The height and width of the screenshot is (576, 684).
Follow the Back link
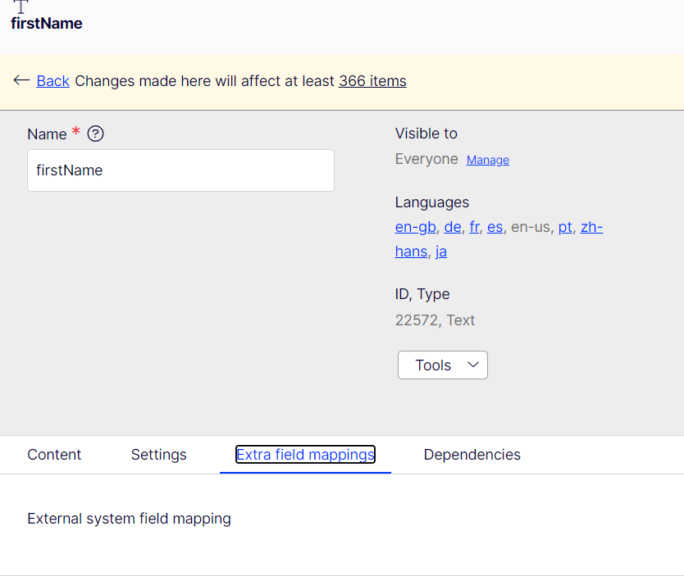coord(52,80)
